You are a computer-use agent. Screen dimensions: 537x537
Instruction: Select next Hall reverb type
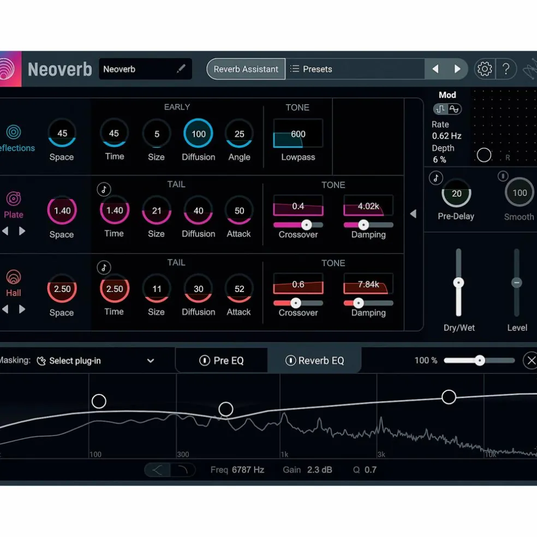(22, 309)
